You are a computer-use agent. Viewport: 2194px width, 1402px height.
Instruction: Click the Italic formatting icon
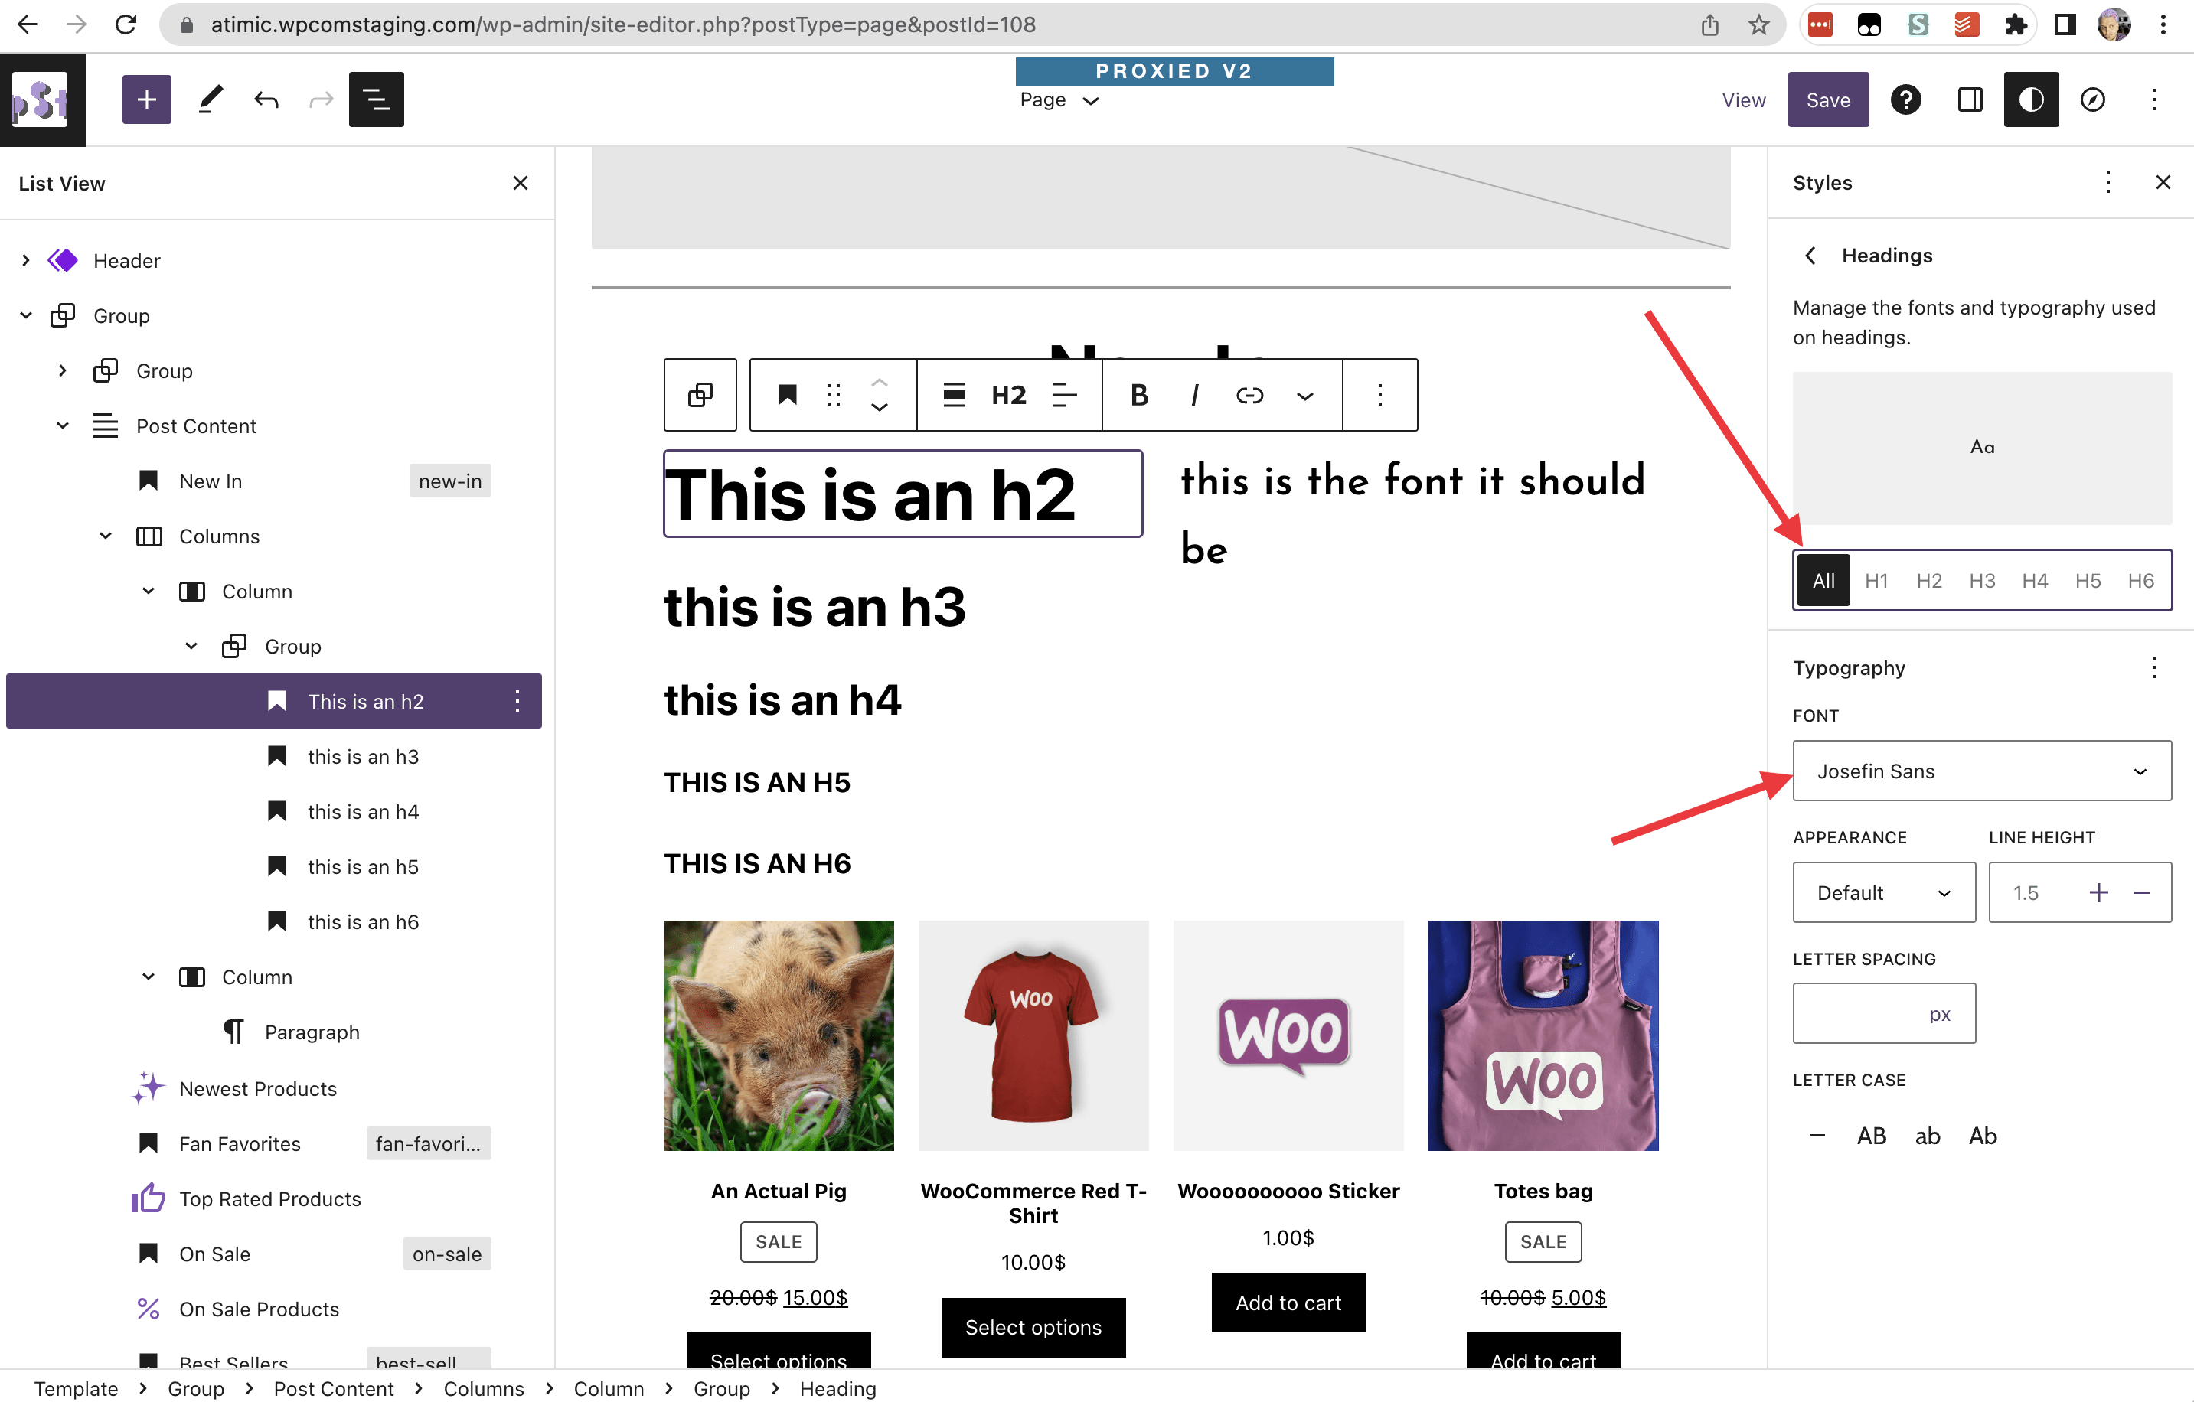tap(1193, 394)
